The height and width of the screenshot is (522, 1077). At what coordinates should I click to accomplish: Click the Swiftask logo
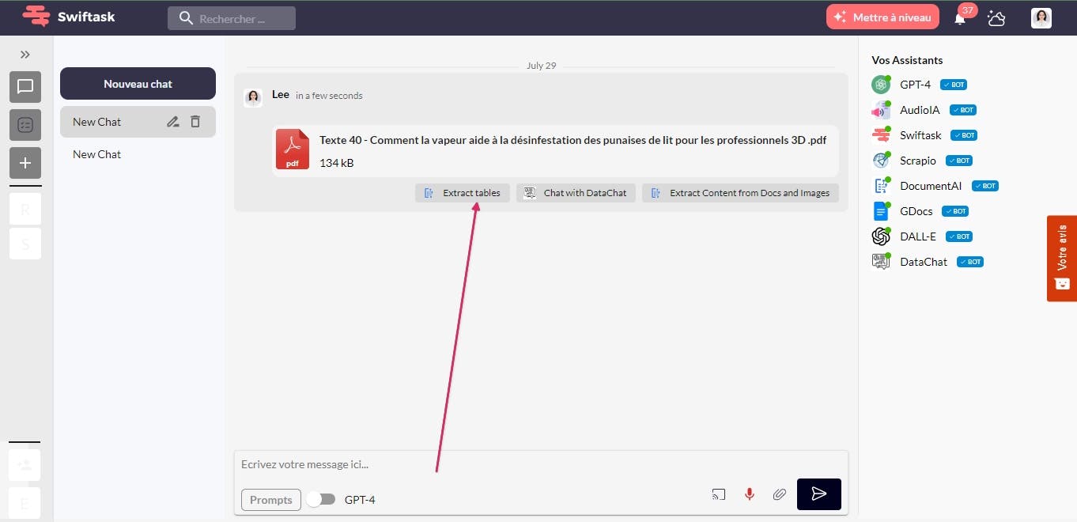click(x=69, y=16)
